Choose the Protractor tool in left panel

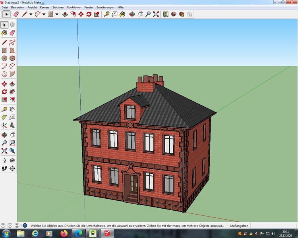click(4, 117)
